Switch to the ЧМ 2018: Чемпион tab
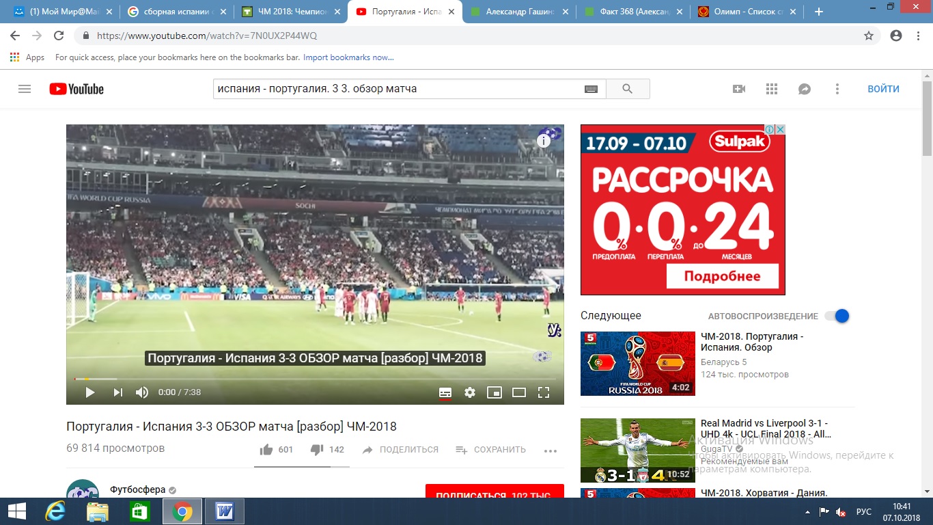 [x=291, y=12]
